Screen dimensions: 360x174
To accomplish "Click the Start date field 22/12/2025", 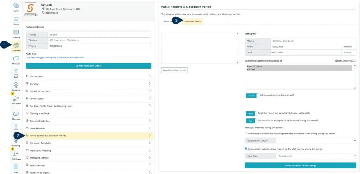I will point(306,47).
